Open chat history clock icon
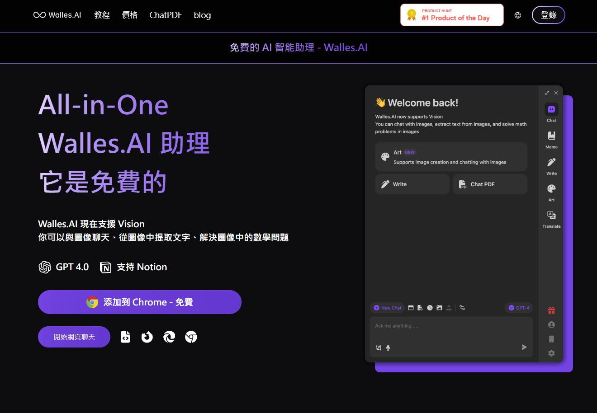Image resolution: width=597 pixels, height=413 pixels. point(430,308)
